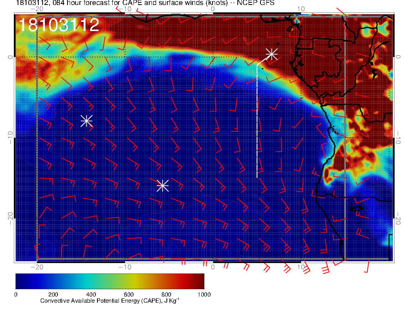
Task: Click the '-10' longitude label on the top axis
Action: pos(125,9)
